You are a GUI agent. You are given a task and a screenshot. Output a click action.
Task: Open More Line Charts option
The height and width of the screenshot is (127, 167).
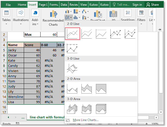coord(85,120)
